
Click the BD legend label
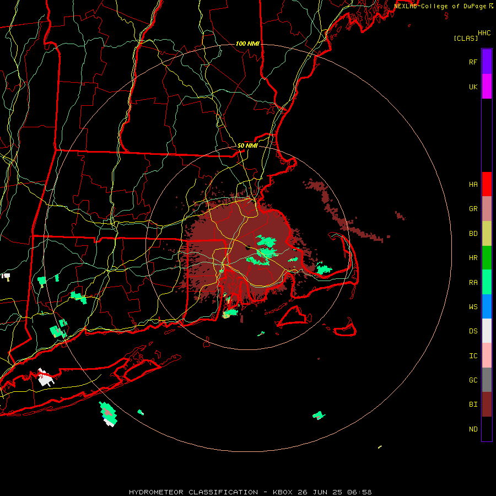[x=473, y=234]
